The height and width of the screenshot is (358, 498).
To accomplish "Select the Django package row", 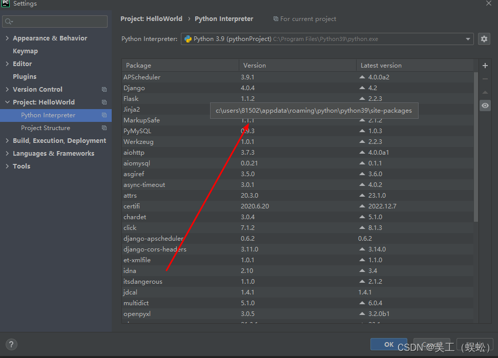I will [x=298, y=88].
